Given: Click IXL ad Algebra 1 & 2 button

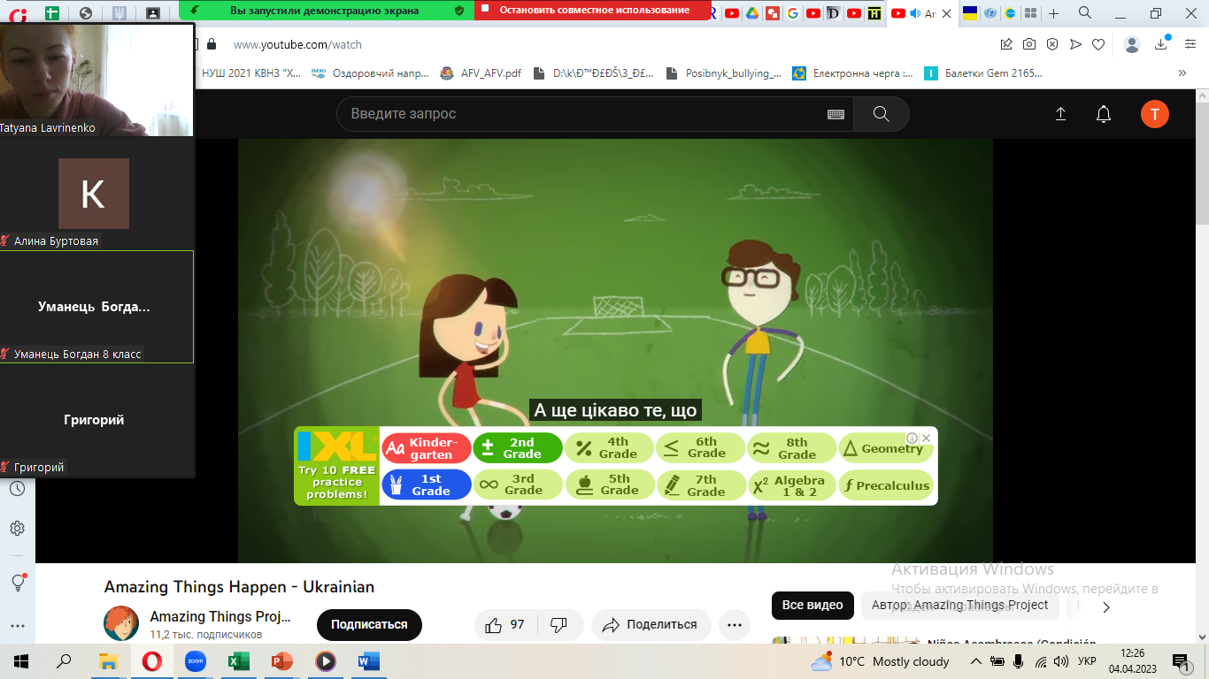Looking at the screenshot, I should pyautogui.click(x=792, y=484).
